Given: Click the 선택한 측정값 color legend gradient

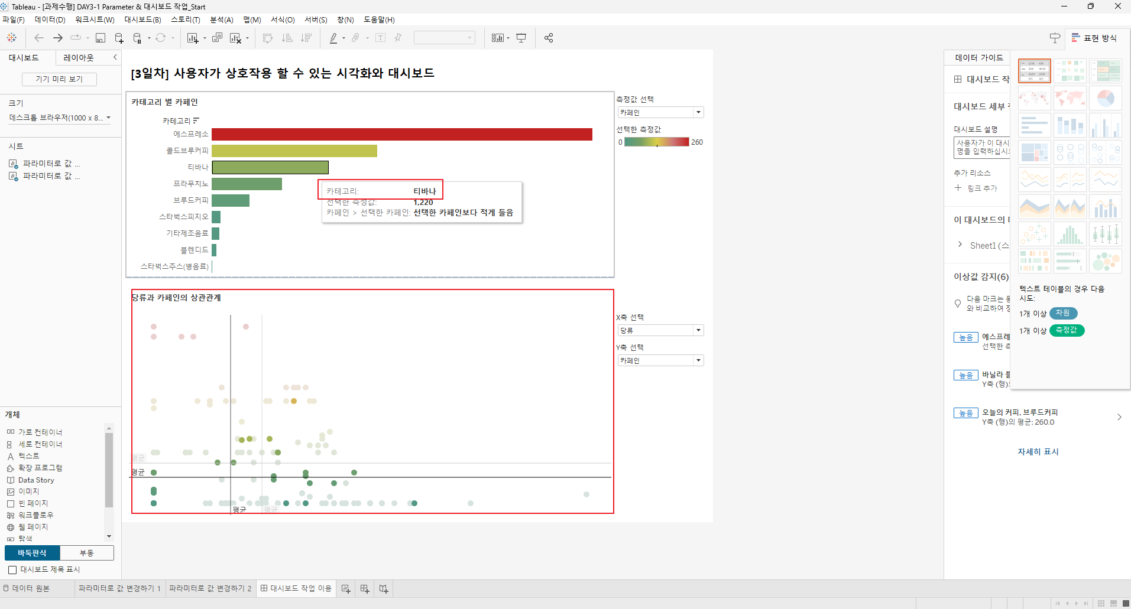Looking at the screenshot, I should click(657, 142).
